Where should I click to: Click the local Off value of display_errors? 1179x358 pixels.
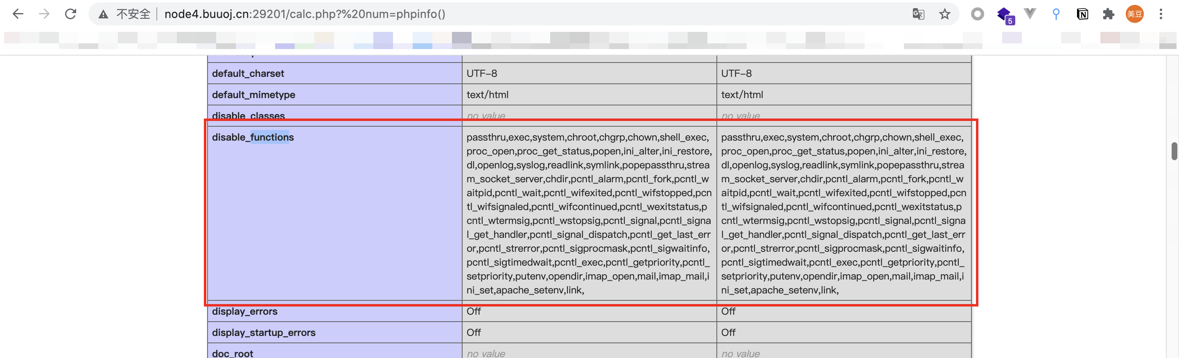(x=473, y=311)
